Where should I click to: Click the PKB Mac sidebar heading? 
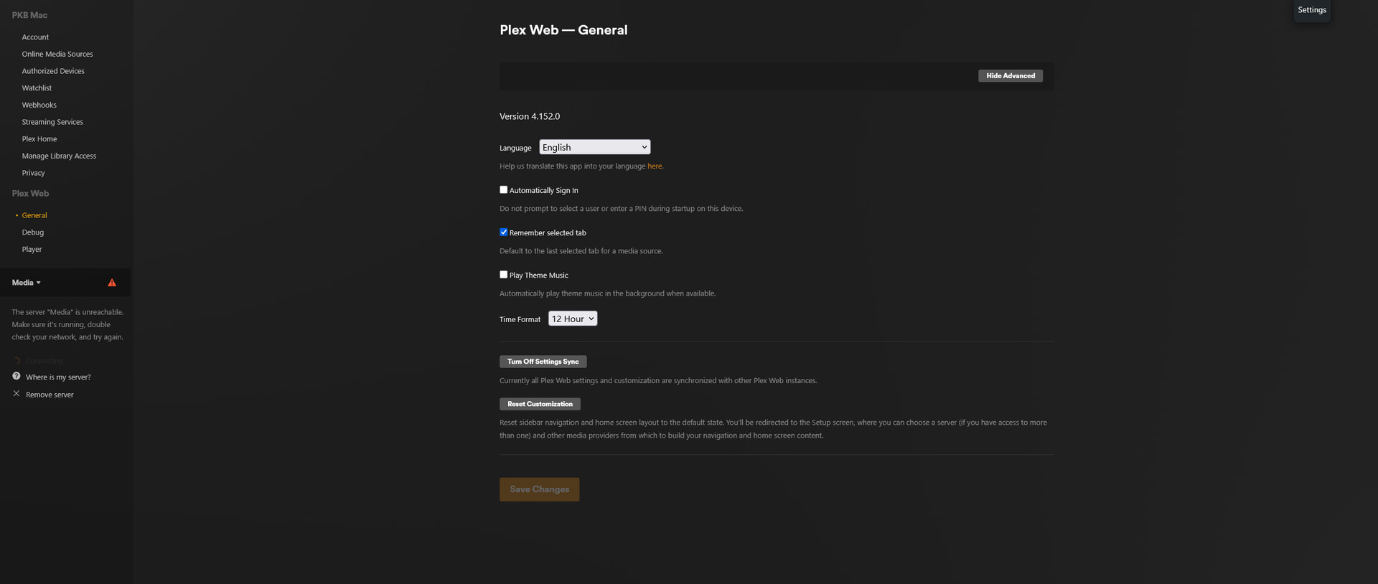pos(29,15)
